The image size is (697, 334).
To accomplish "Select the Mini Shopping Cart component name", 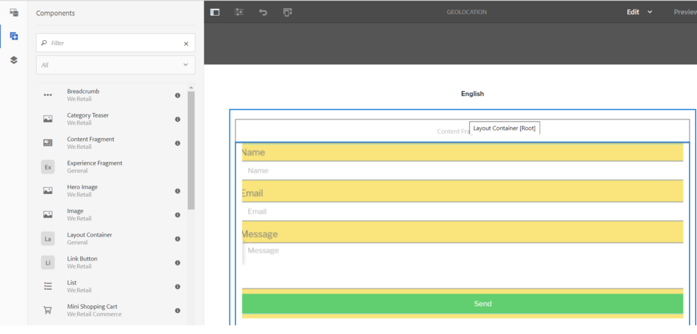I will pyautogui.click(x=92, y=307).
